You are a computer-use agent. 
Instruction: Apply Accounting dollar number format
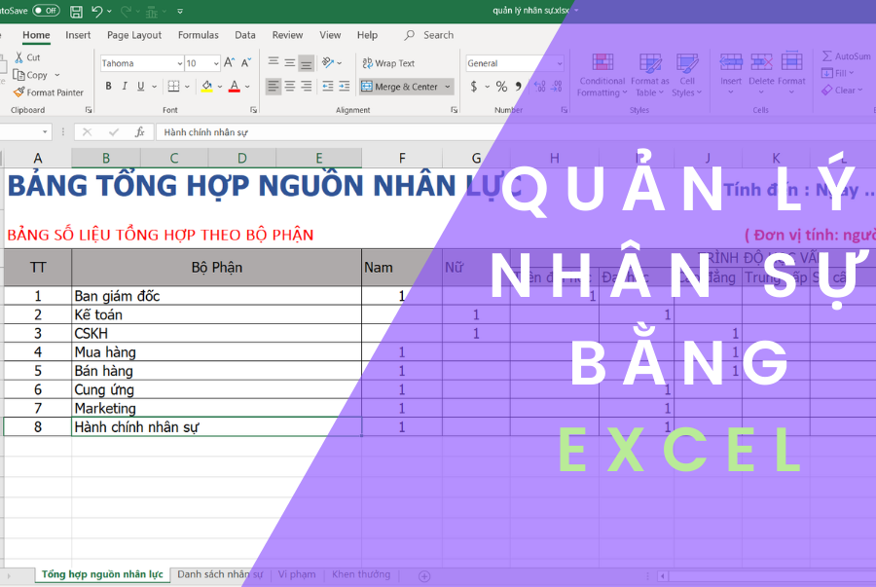click(x=474, y=86)
